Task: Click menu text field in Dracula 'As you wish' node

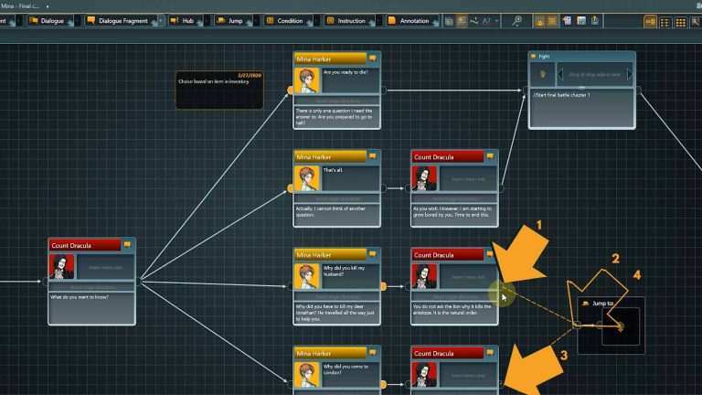Action: (x=468, y=178)
